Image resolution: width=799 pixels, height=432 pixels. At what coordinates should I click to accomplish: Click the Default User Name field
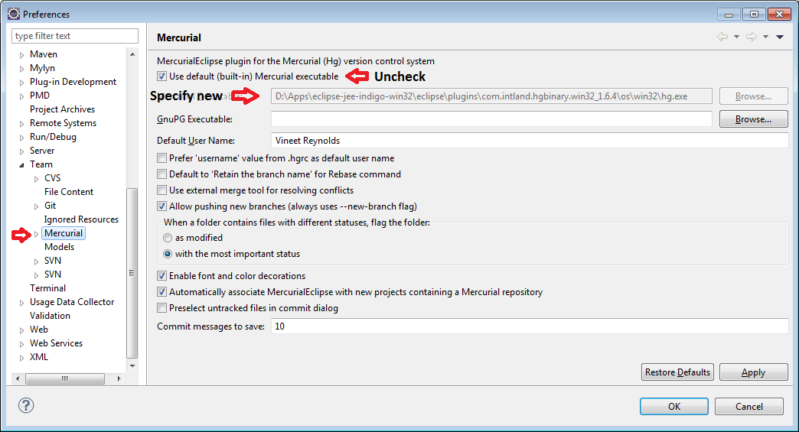click(530, 141)
